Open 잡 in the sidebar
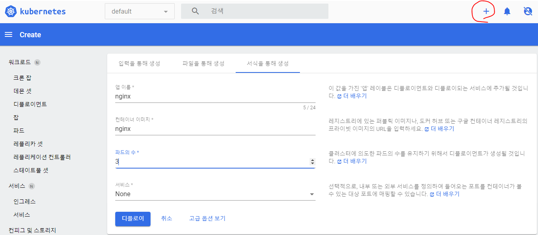This screenshot has width=538, height=235. (x=16, y=117)
